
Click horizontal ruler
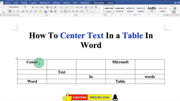click(x=90, y=15)
